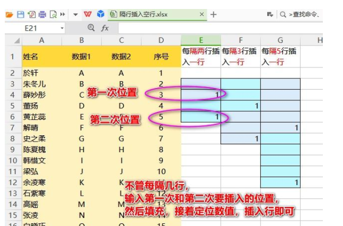Click the cell with name 高媱
This screenshot has width=343, height=226.
click(x=42, y=204)
